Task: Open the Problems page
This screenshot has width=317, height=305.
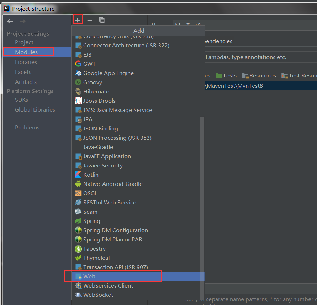Action: pos(27,128)
